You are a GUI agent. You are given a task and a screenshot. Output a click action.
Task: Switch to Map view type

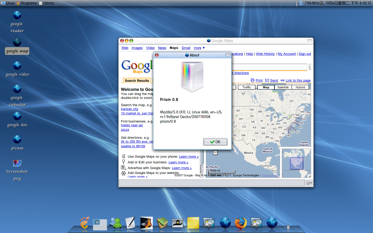[266, 87]
